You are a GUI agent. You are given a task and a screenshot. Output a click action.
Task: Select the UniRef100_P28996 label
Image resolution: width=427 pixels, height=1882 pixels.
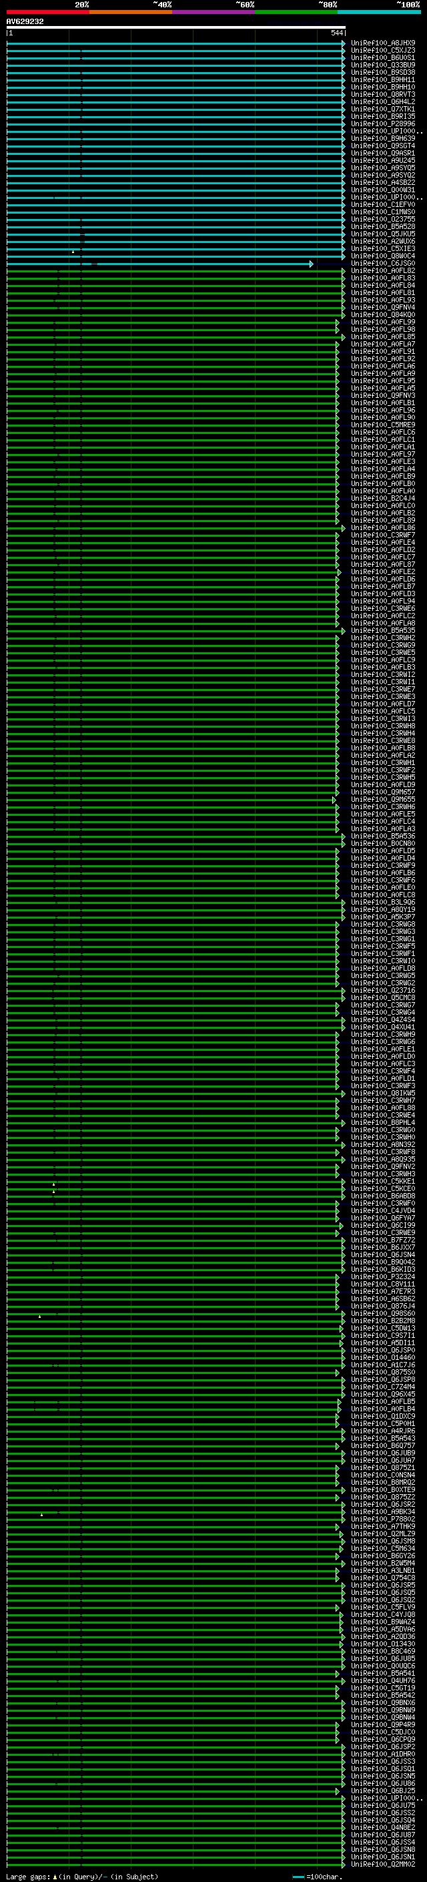point(383,124)
